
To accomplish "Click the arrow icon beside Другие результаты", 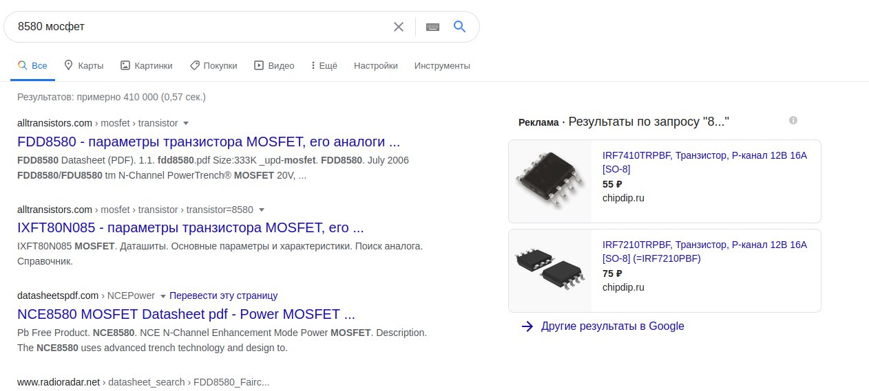I will pos(527,326).
